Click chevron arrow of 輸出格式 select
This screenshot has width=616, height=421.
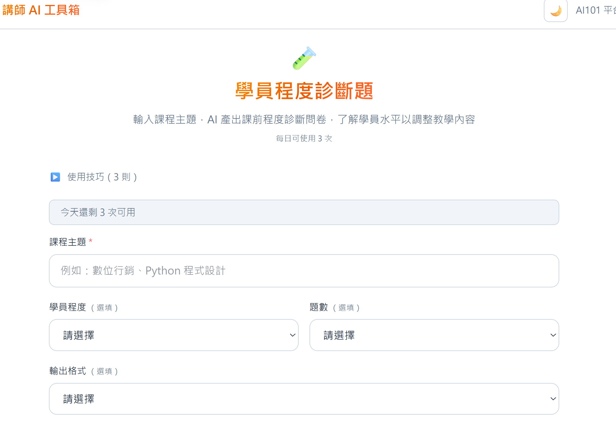(553, 399)
